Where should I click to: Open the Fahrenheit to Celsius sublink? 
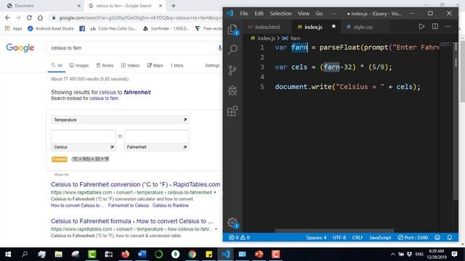129,205
